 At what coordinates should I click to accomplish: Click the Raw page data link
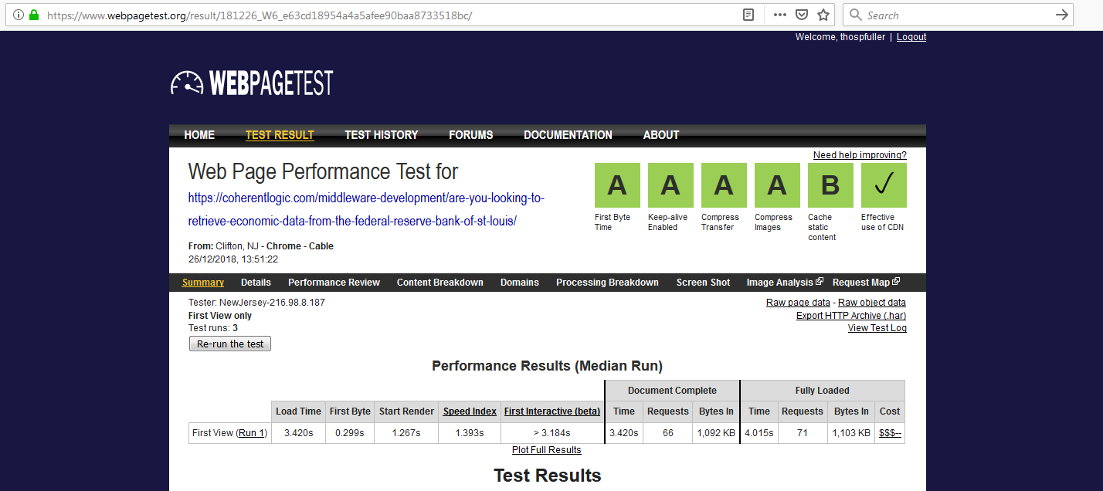(x=798, y=303)
